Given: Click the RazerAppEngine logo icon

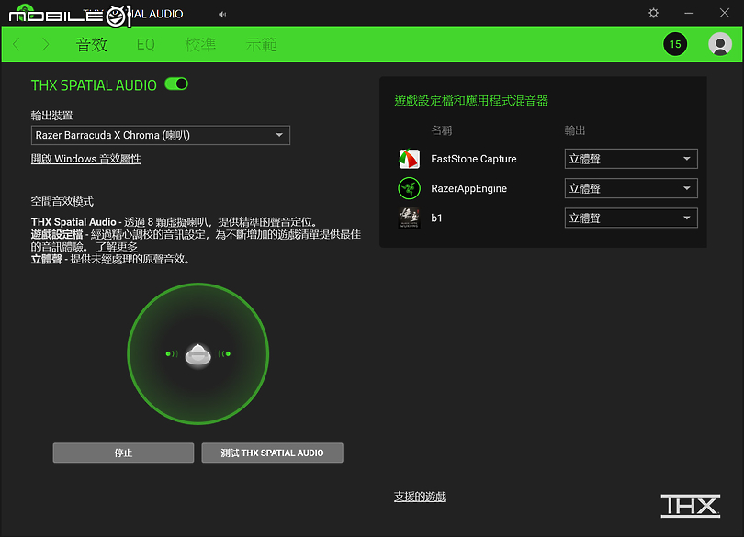Looking at the screenshot, I should coord(409,188).
